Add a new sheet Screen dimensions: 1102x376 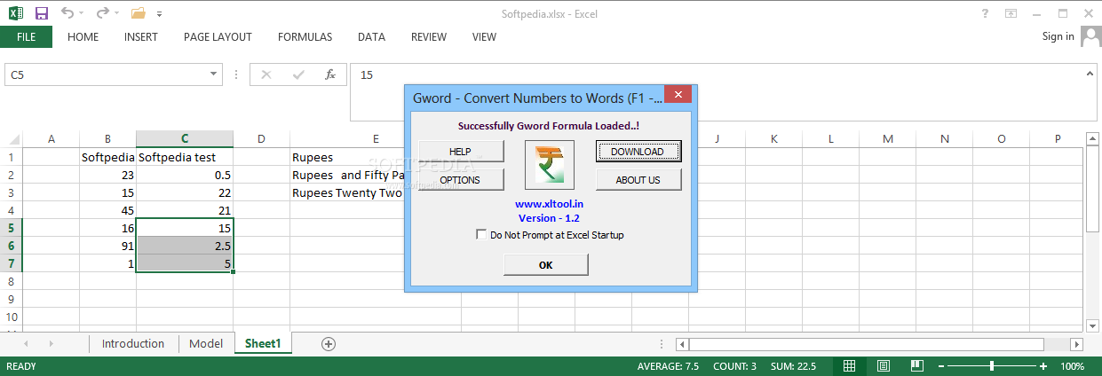329,344
